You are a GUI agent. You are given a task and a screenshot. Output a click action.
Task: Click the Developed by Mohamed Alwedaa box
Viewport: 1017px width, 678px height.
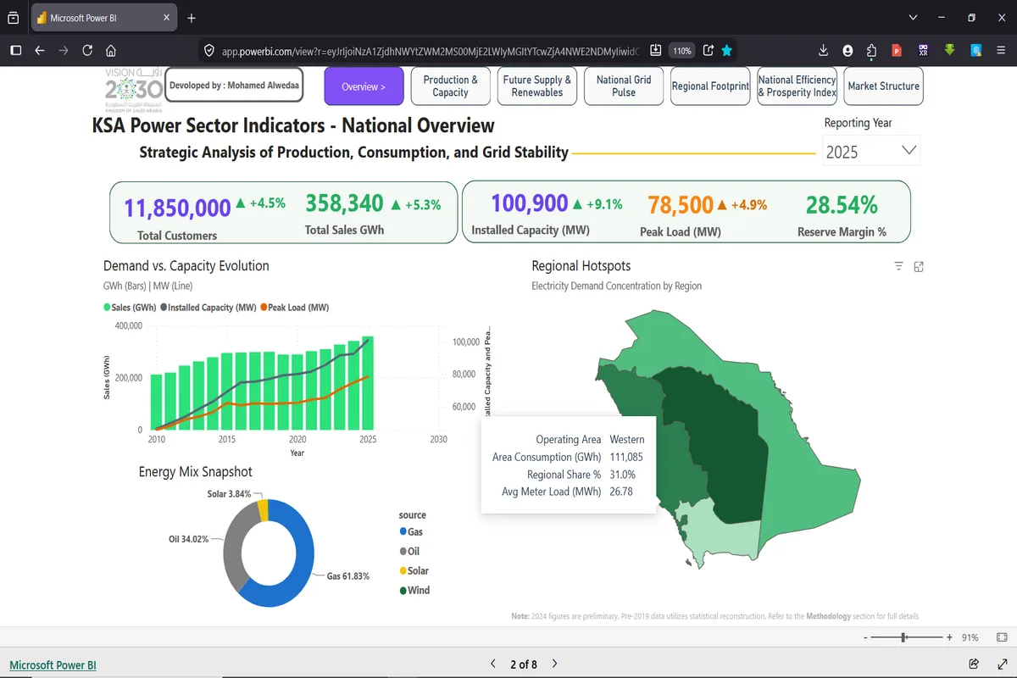[x=233, y=86]
